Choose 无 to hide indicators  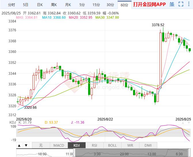(x=41, y=145)
